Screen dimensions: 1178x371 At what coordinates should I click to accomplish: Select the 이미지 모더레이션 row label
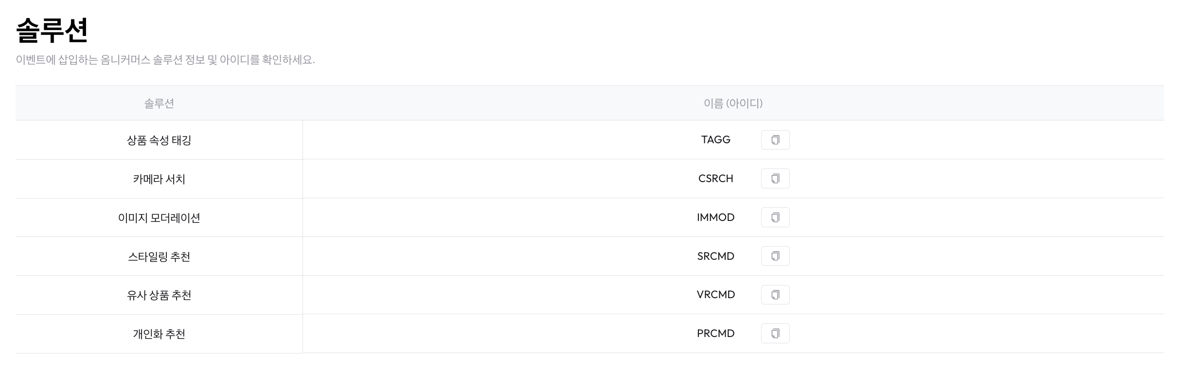click(159, 218)
